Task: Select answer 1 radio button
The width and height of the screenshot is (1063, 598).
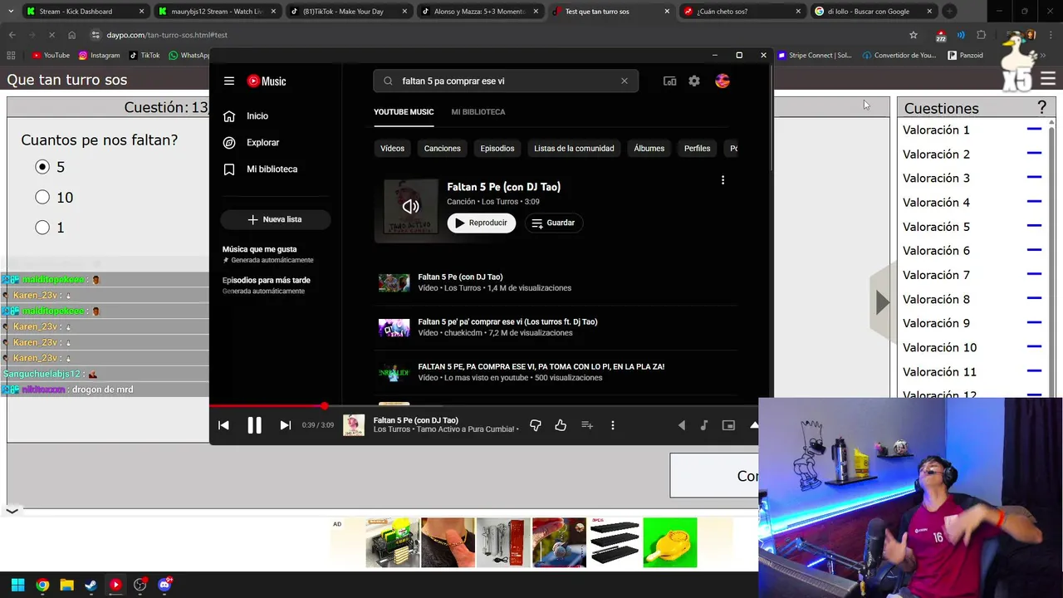Action: (x=42, y=227)
